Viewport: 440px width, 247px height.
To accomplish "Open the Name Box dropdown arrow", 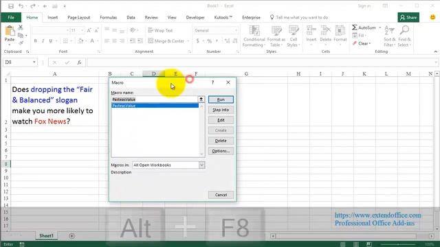I will 34,62.
